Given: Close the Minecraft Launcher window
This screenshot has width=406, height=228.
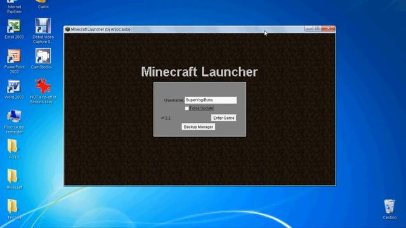Looking at the screenshot, I should click(329, 28).
